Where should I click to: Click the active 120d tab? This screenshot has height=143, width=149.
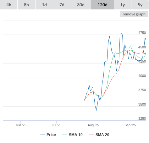pyautogui.click(x=102, y=5)
